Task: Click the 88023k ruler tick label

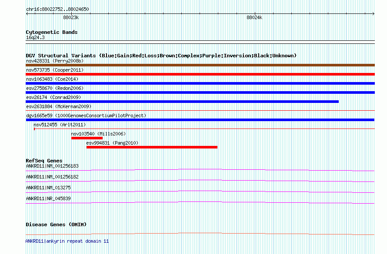Action: (71, 17)
